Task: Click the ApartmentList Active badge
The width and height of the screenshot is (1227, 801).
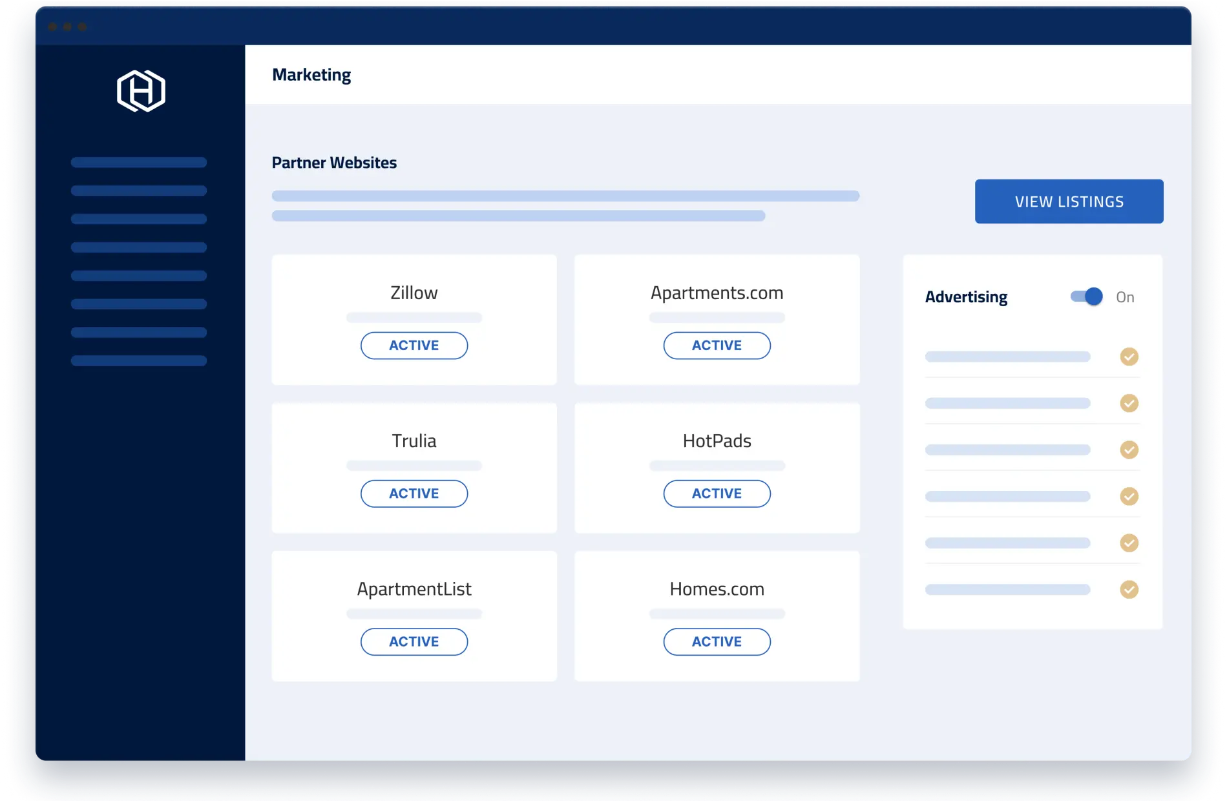Action: pyautogui.click(x=414, y=641)
